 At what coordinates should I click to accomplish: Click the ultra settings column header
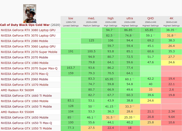(x=129, y=18)
